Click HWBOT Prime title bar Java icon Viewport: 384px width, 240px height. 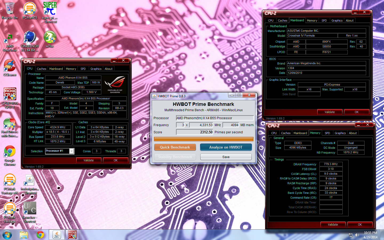tap(154, 96)
